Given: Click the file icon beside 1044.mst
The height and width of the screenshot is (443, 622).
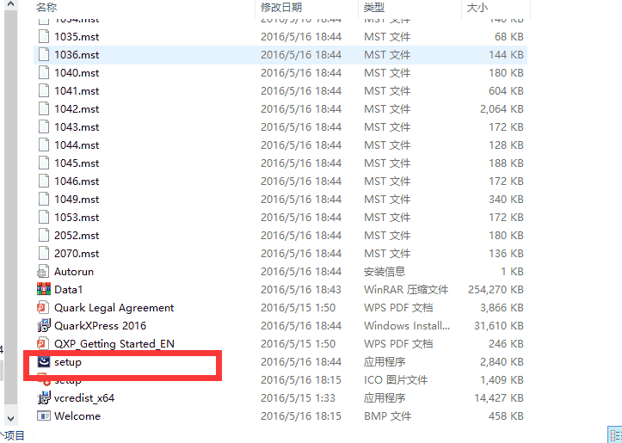Looking at the screenshot, I should tap(44, 145).
